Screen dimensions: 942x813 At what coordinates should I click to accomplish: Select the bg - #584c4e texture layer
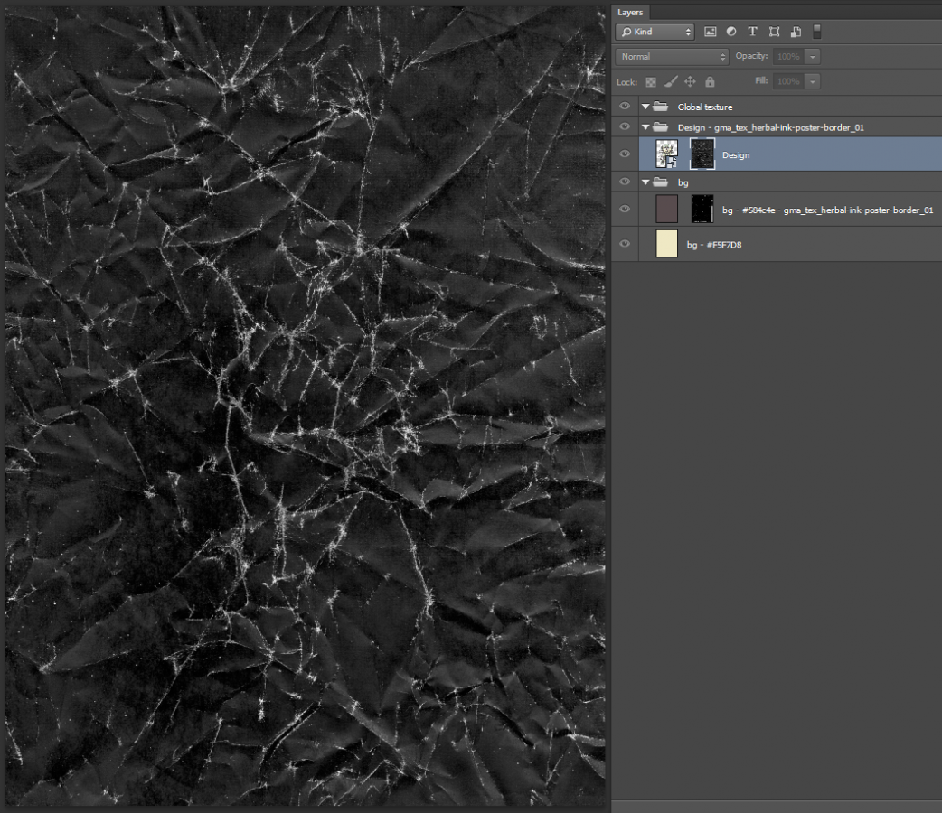coord(814,209)
